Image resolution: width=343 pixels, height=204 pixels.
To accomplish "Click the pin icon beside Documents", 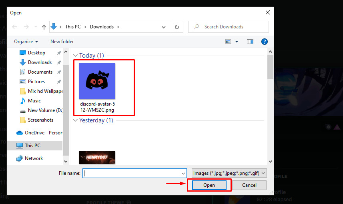I will (59, 72).
